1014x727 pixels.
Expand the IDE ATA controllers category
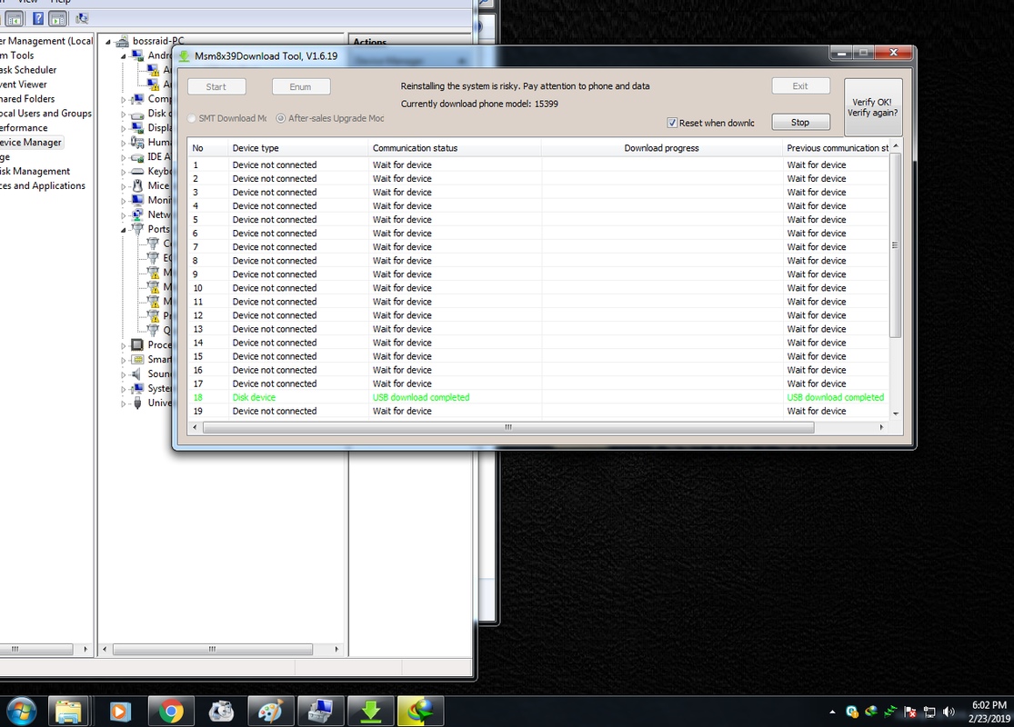point(123,158)
